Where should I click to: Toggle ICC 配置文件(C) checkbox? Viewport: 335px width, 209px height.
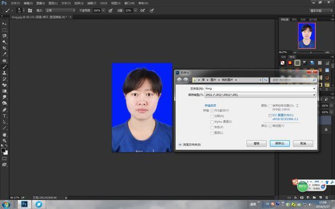[x=270, y=115]
